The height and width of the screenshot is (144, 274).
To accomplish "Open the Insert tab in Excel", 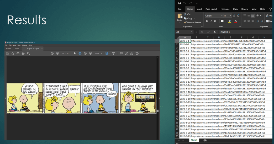I will click(199, 9).
